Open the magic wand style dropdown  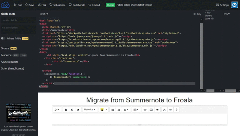click(57, 109)
